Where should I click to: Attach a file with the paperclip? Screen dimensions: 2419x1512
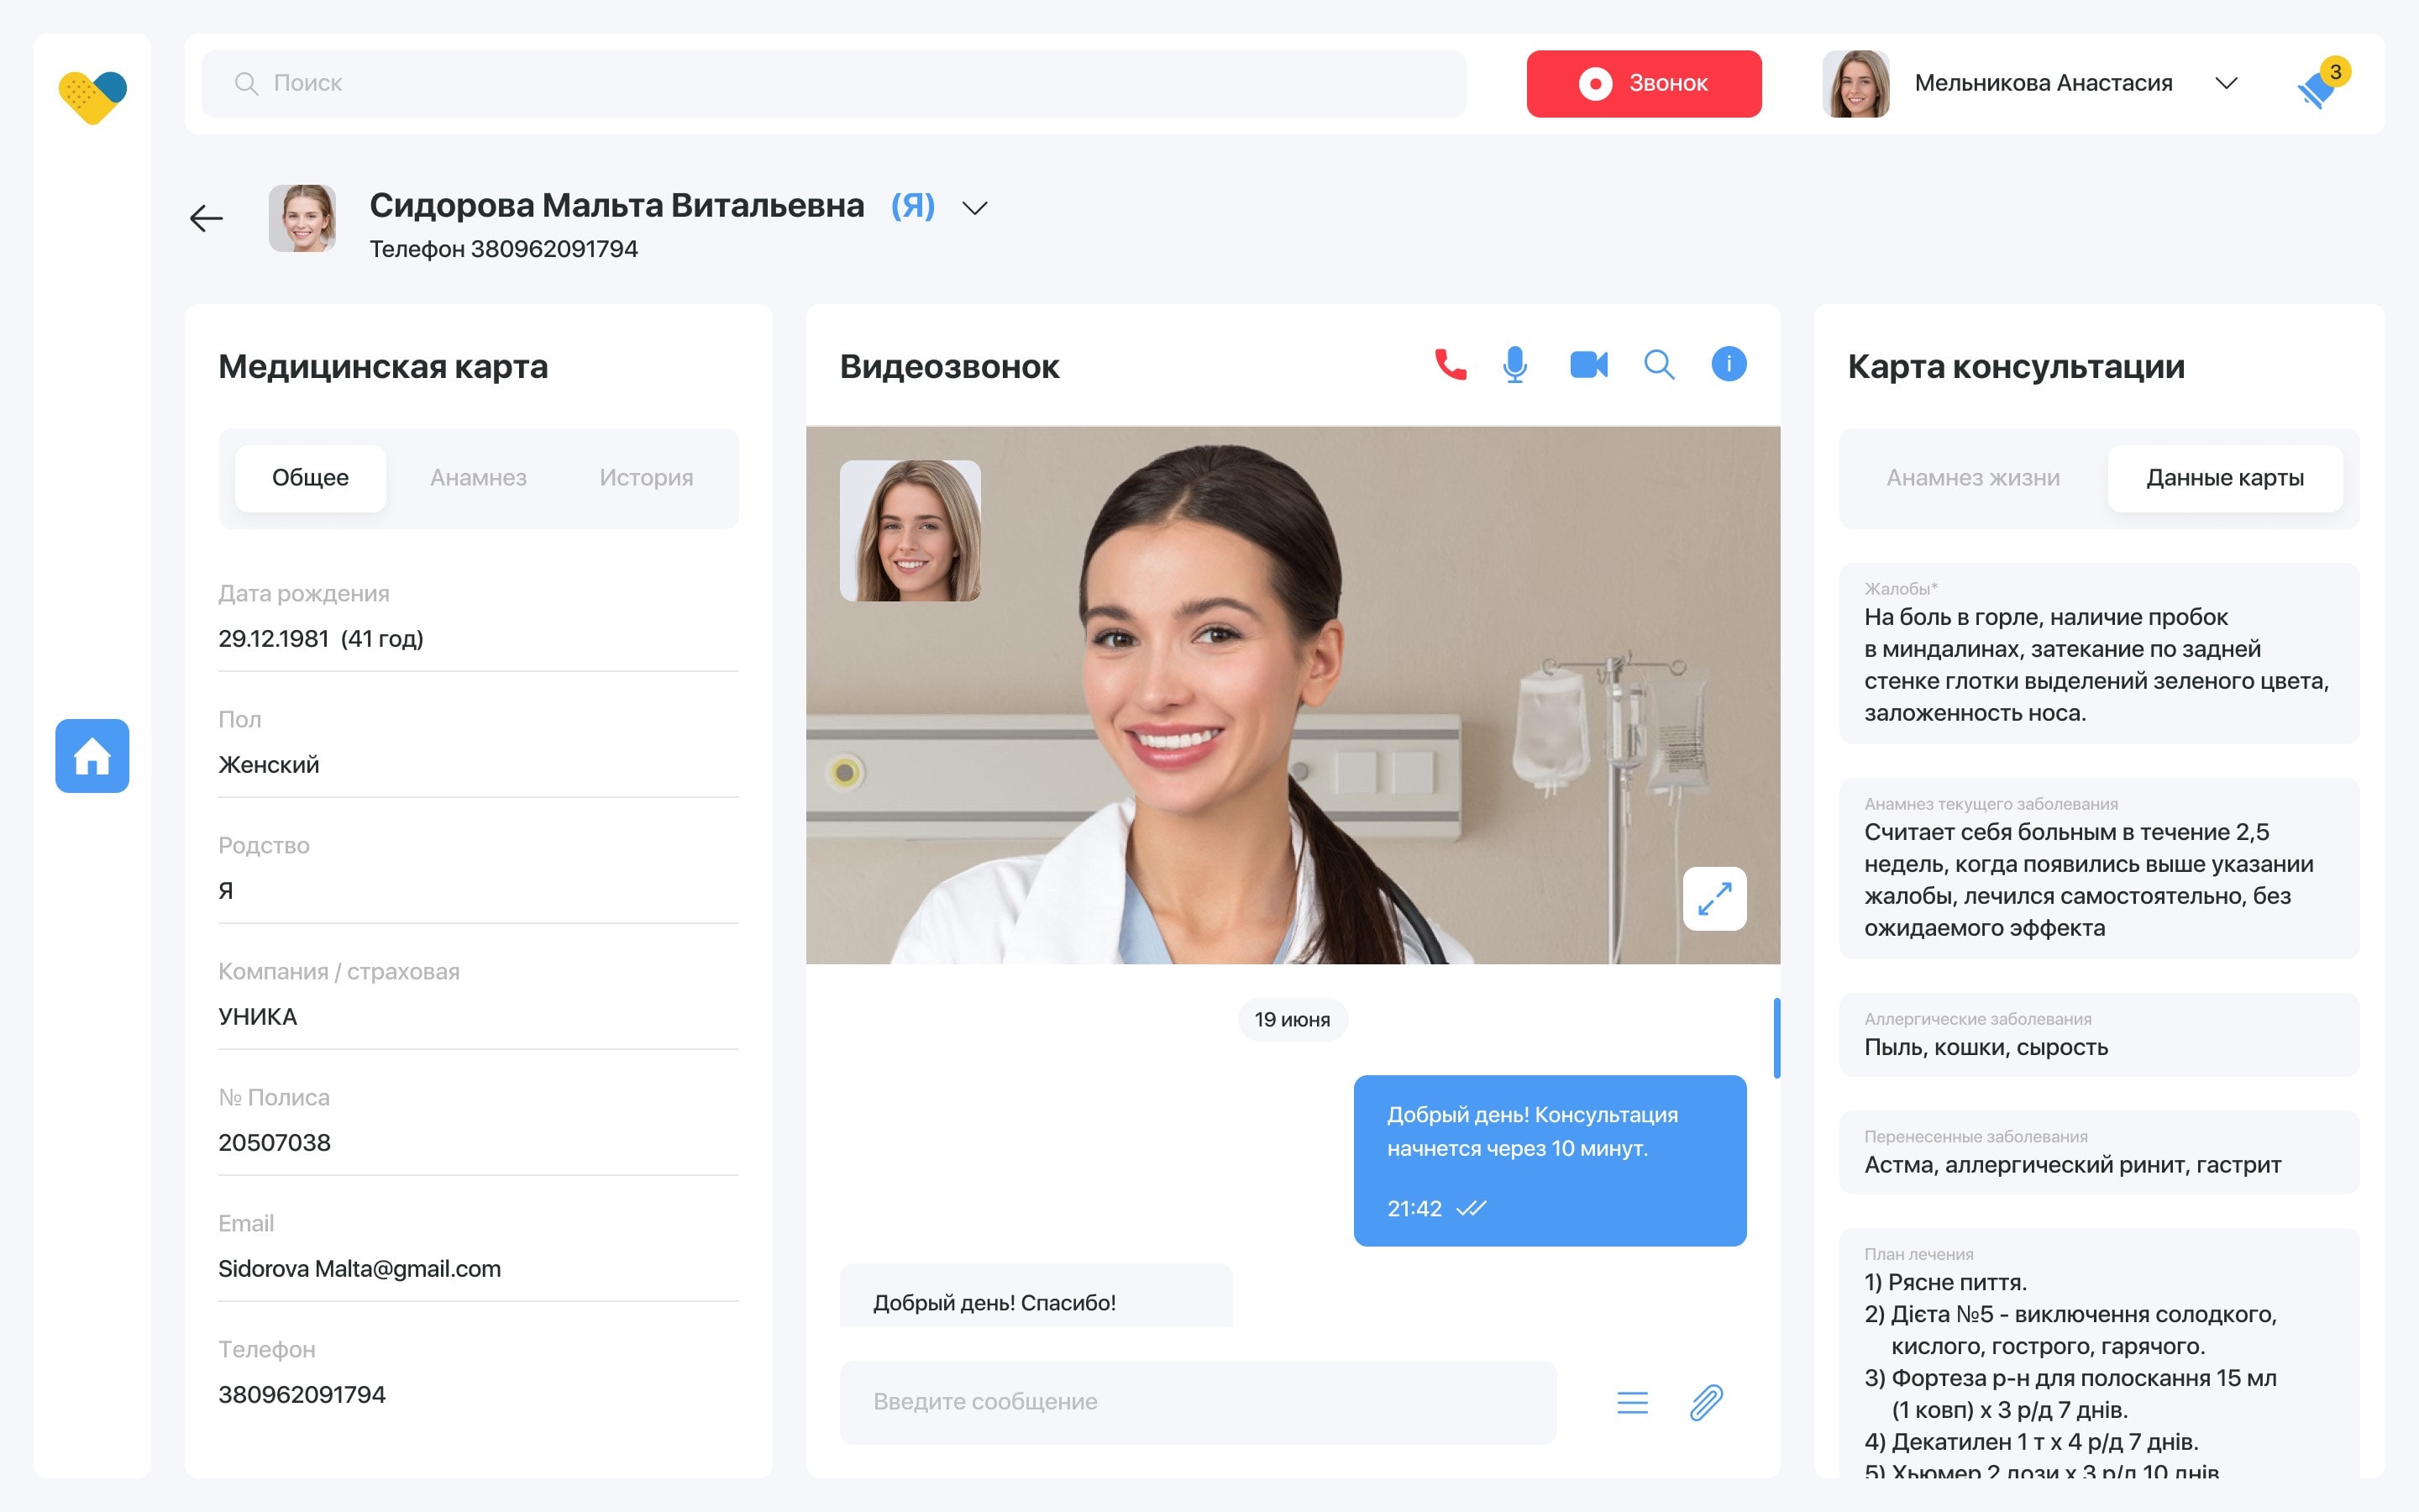1706,1402
